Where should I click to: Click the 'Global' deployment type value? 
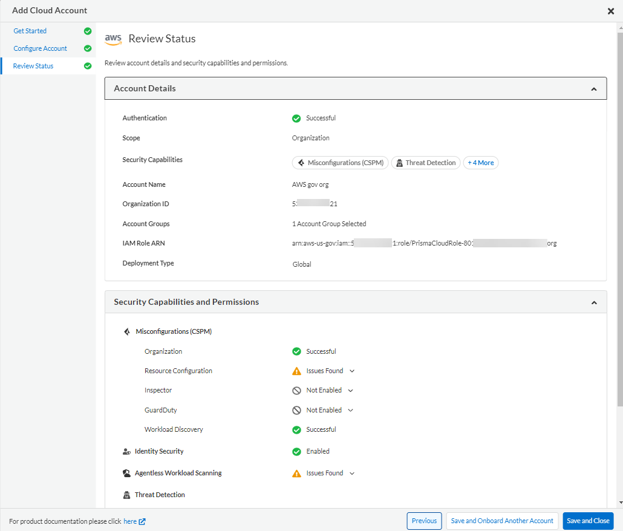pos(302,264)
